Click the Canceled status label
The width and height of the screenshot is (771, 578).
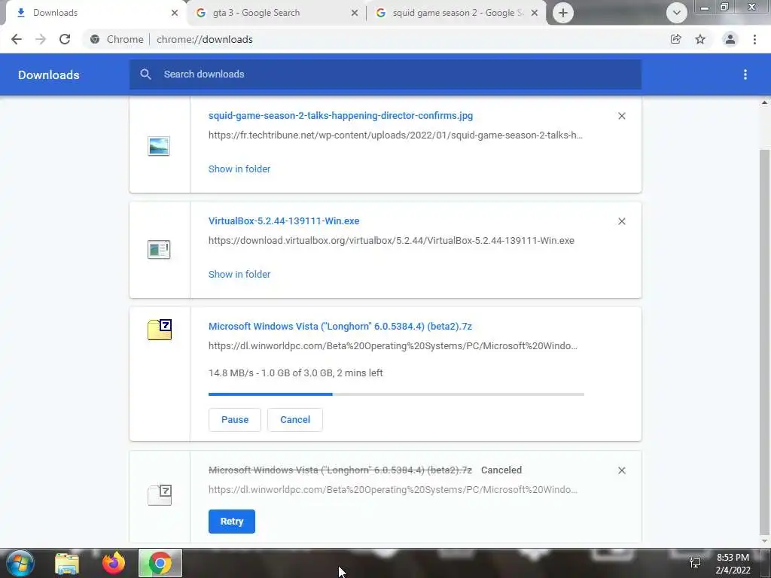tap(501, 470)
